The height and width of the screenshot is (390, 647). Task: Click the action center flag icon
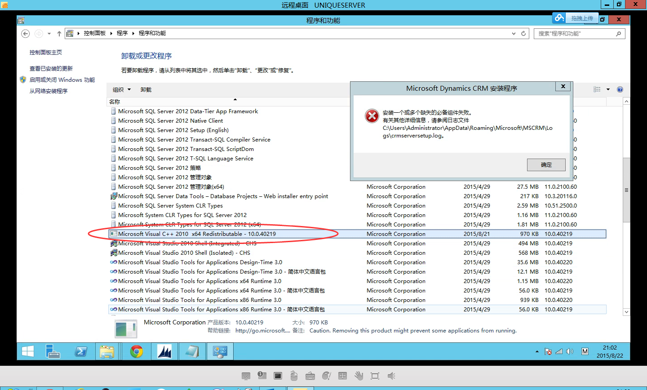[x=548, y=351]
